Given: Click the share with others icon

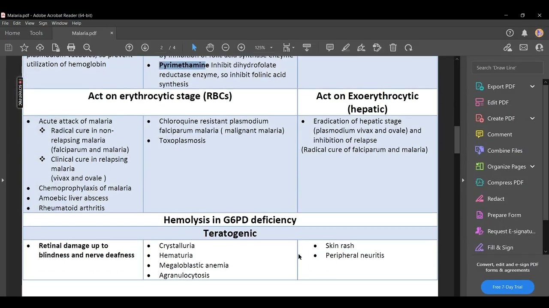Looking at the screenshot, I should (540, 47).
